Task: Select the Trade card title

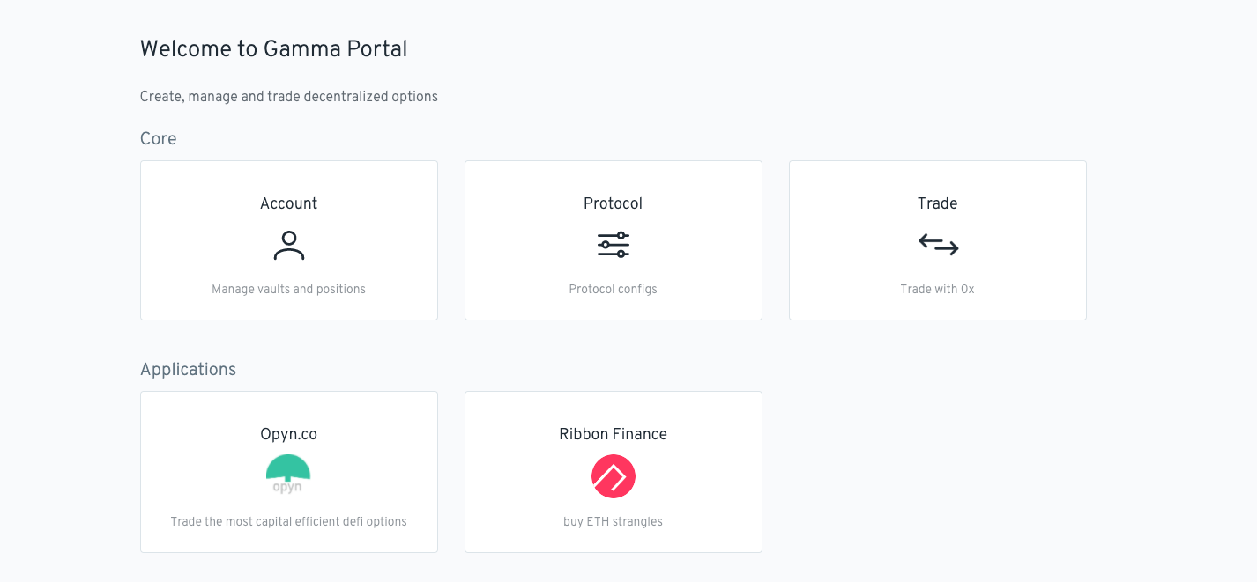Action: coord(937,203)
